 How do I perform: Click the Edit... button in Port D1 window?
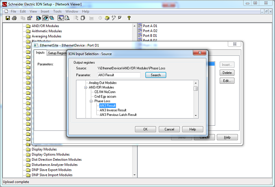click(227, 81)
